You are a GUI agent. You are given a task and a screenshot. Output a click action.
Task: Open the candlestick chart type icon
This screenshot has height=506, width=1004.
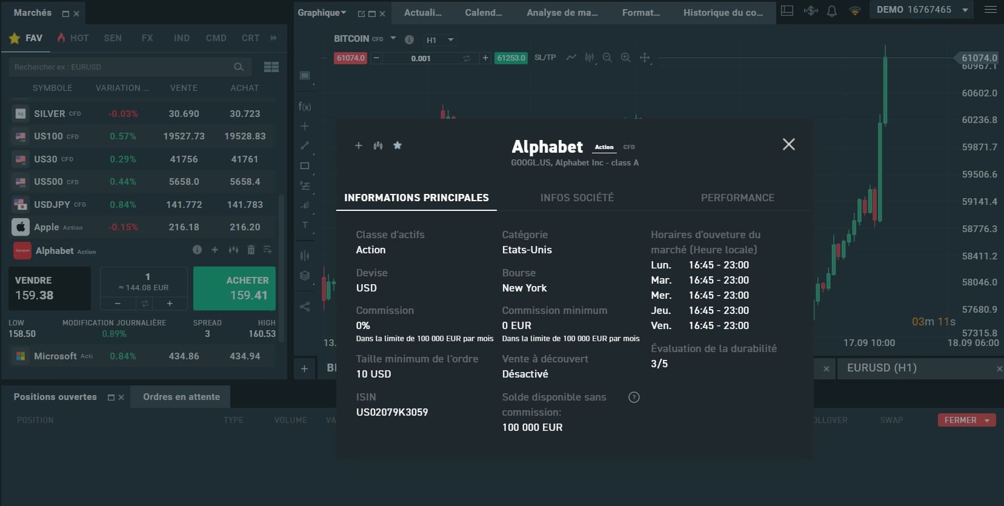coord(590,58)
